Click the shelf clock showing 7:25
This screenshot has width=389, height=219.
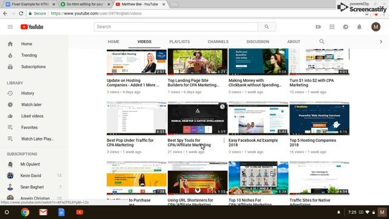pos(352,212)
